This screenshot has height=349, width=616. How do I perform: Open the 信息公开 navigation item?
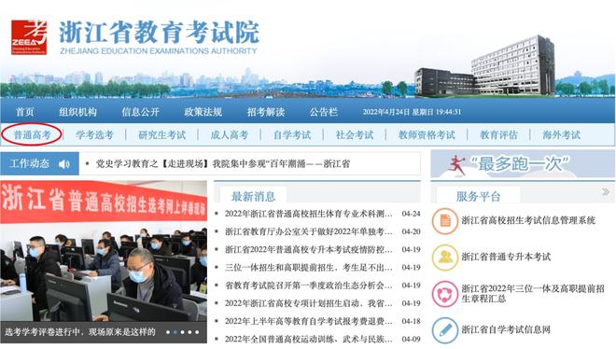[x=140, y=112]
